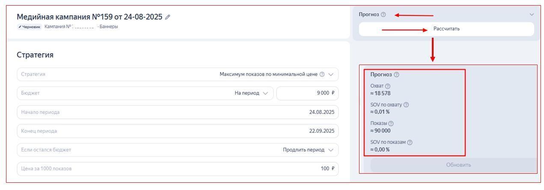This screenshot has height=190, width=544.
Task: Click the 9 000 ₽ budget input
Action: point(307,93)
